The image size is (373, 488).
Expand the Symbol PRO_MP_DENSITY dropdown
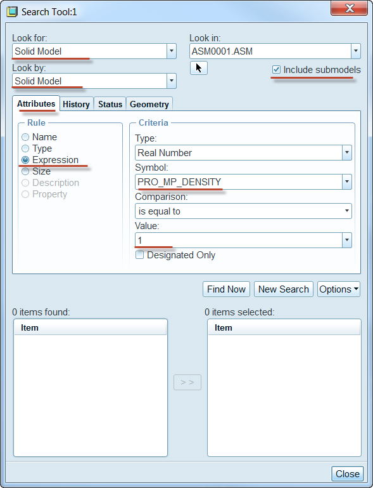tap(347, 181)
